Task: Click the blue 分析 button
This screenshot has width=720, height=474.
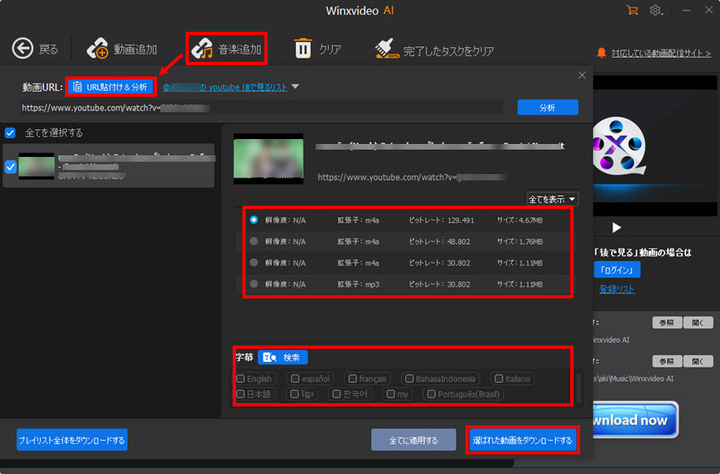Action: (548, 107)
